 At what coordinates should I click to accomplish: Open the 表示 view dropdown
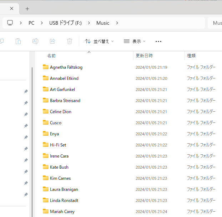pos(134,41)
